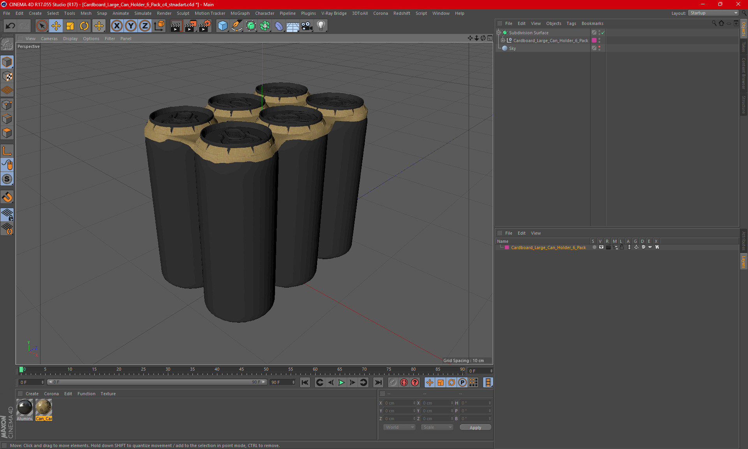Screen dimensions: 748x449
Task: Open the spline Pen tool
Action: coord(236,26)
